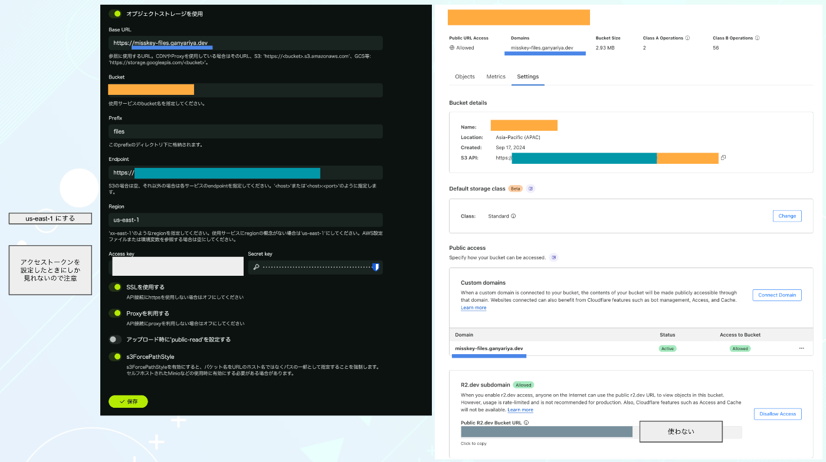Toggle the s3ForcePathStyle switch
Viewport: 826px width, 462px height.
pos(115,357)
